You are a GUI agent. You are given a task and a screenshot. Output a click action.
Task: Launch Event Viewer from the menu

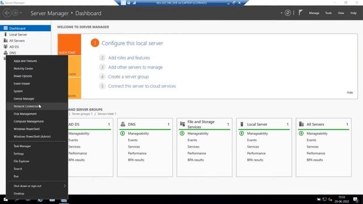click(37, 83)
